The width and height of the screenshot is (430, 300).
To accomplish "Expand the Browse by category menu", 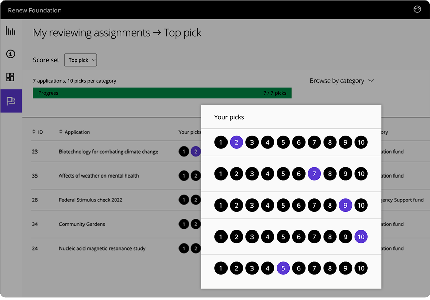I will (x=337, y=81).
